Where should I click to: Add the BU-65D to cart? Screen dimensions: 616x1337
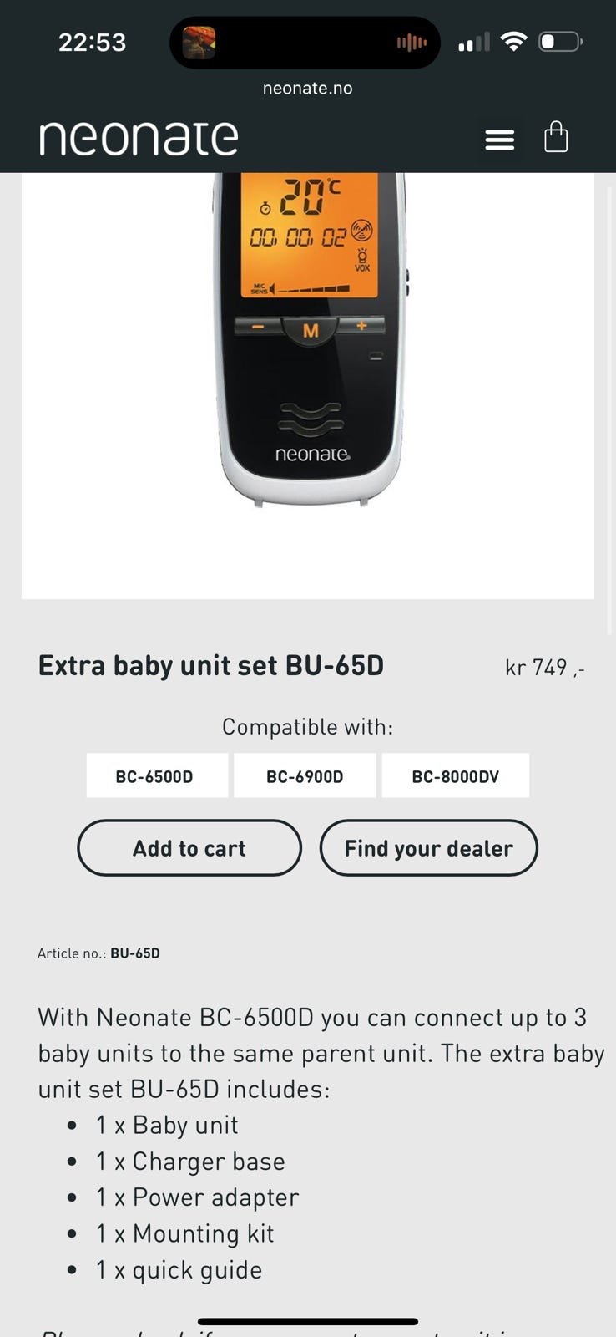189,848
